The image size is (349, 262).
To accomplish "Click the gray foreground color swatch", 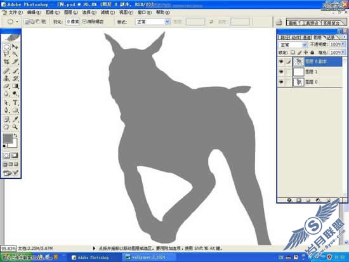I will (8, 138).
